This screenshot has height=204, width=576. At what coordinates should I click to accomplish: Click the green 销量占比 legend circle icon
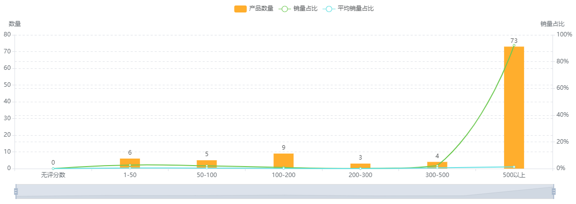[285, 8]
